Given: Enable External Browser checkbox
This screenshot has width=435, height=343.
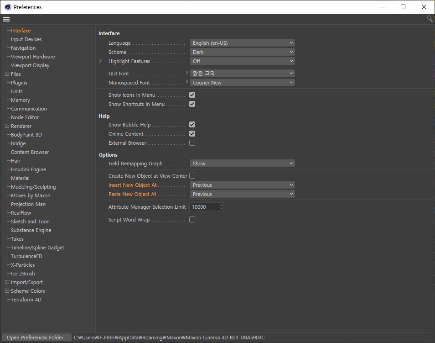Looking at the screenshot, I should pyautogui.click(x=192, y=143).
